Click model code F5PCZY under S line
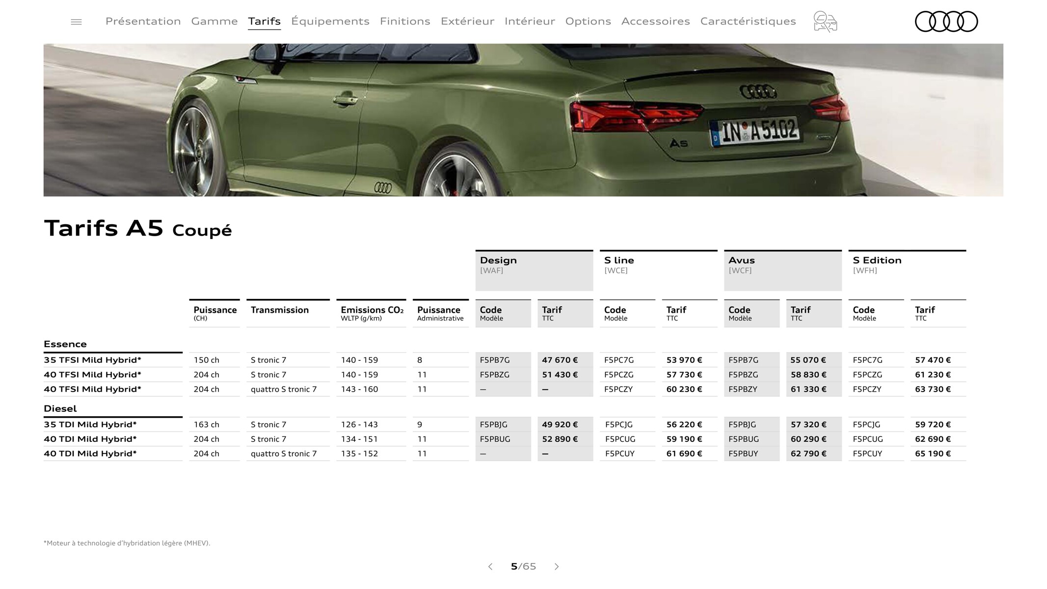1047x589 pixels. click(618, 389)
